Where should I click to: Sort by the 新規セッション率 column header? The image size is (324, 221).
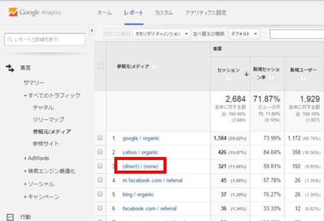266,73
